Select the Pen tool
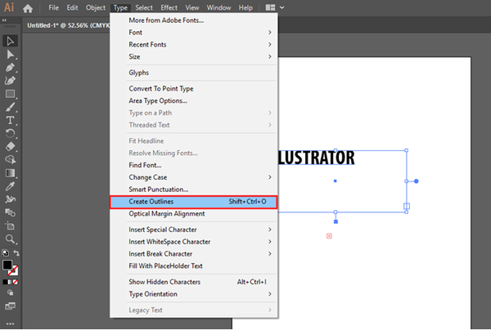This screenshot has height=330, width=491. tap(10, 68)
